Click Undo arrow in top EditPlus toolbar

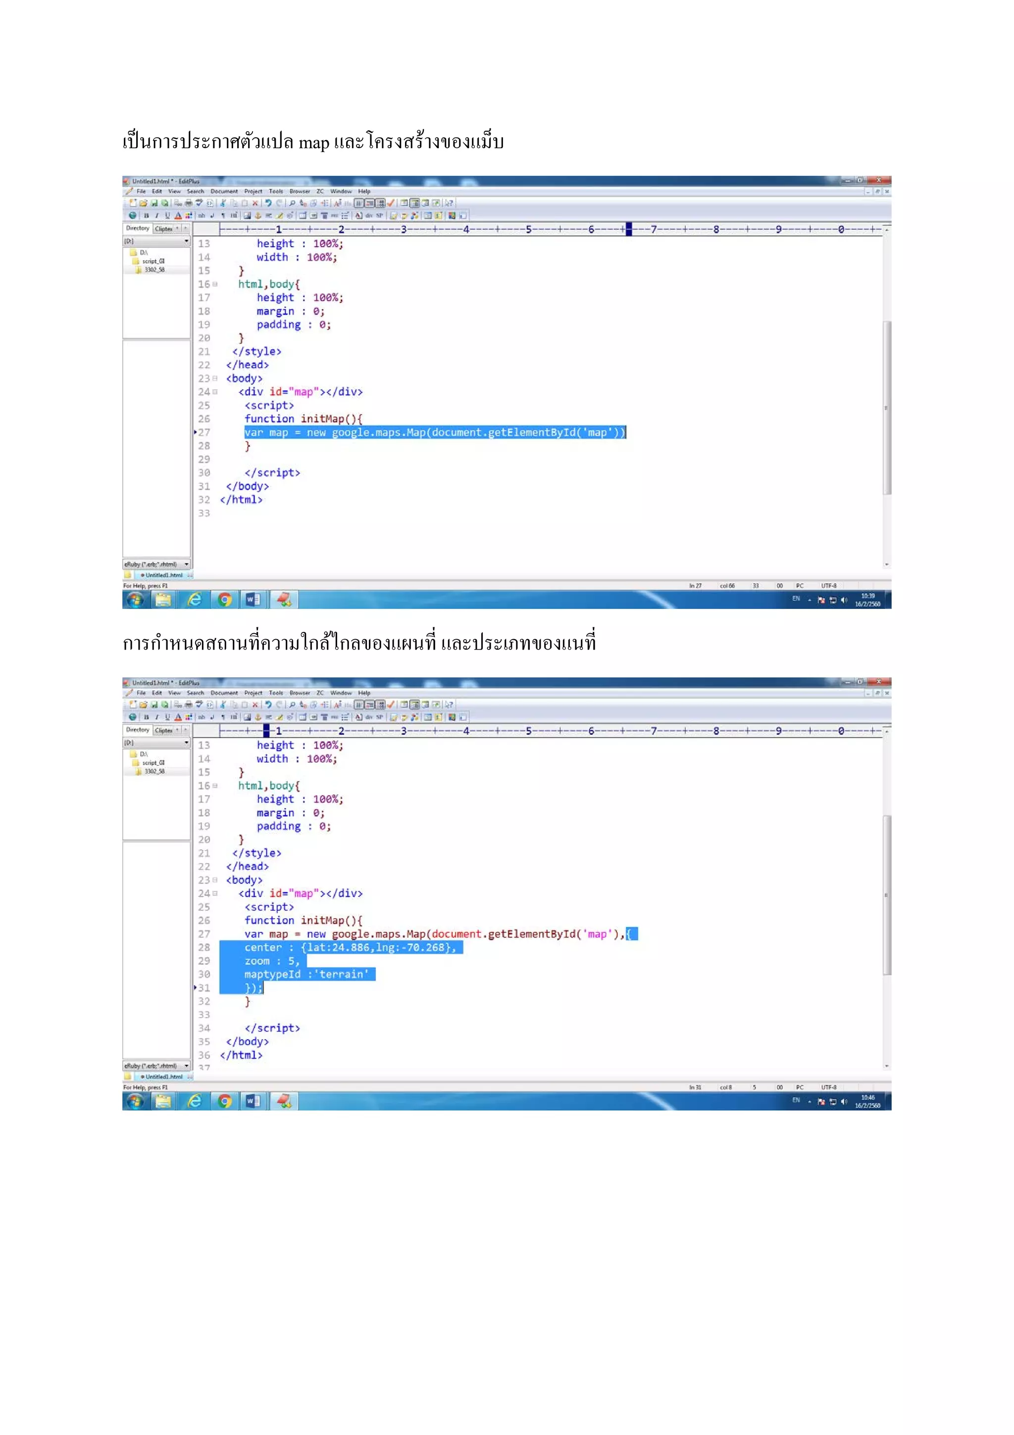coord(268,203)
